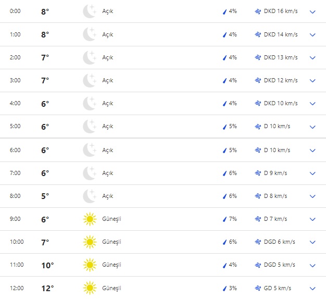Screen dimensions: 326x299
Task: Click the raindrop icon at 12:00
Action: (224, 288)
